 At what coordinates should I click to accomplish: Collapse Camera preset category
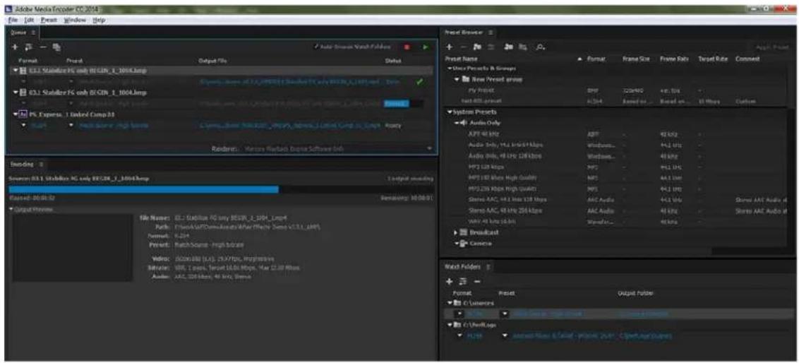(457, 243)
